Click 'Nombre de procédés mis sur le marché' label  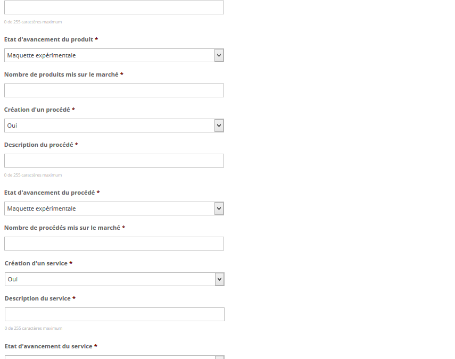tap(62, 228)
